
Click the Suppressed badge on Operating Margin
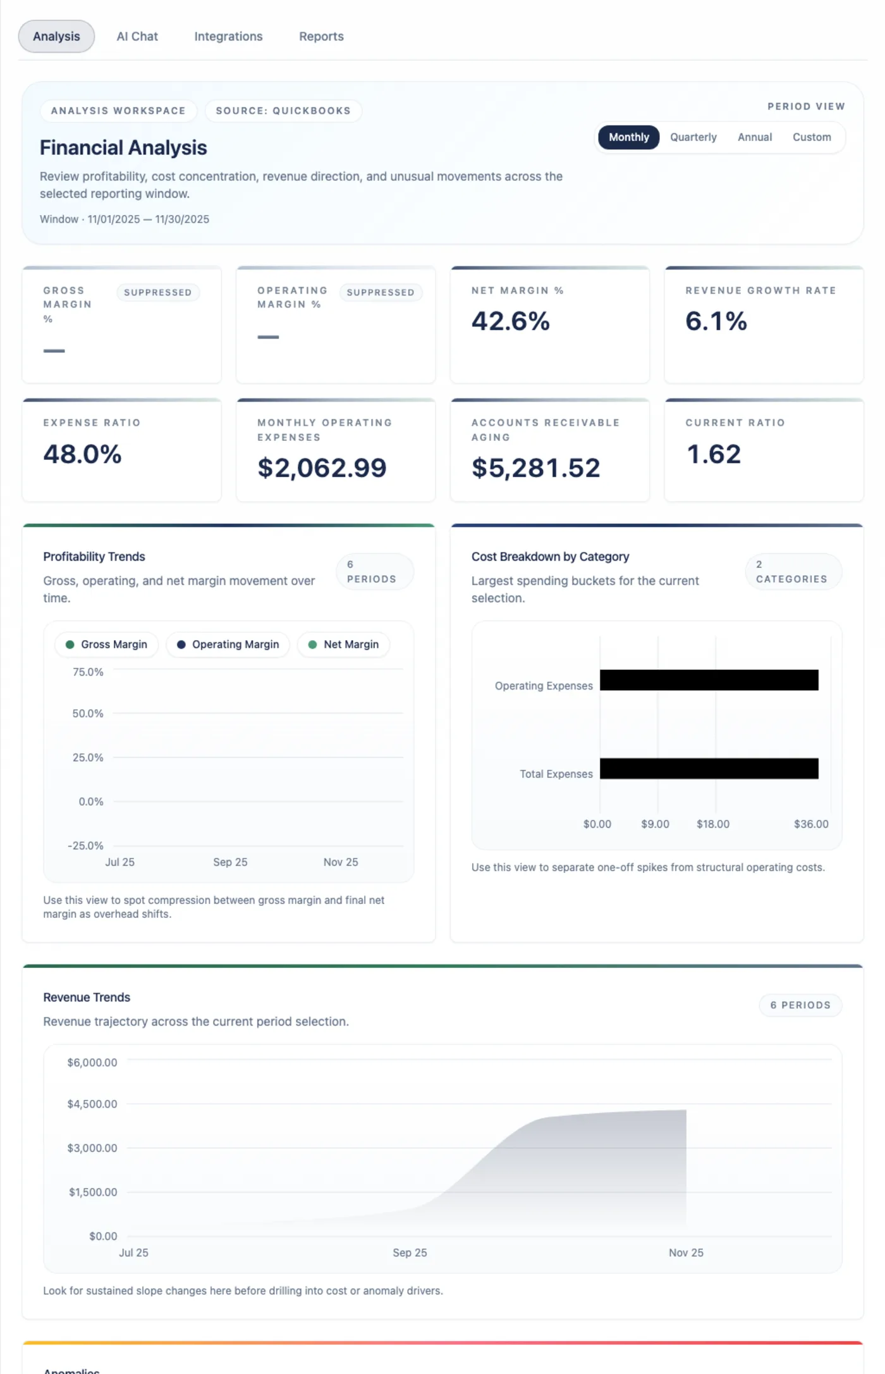coord(381,292)
